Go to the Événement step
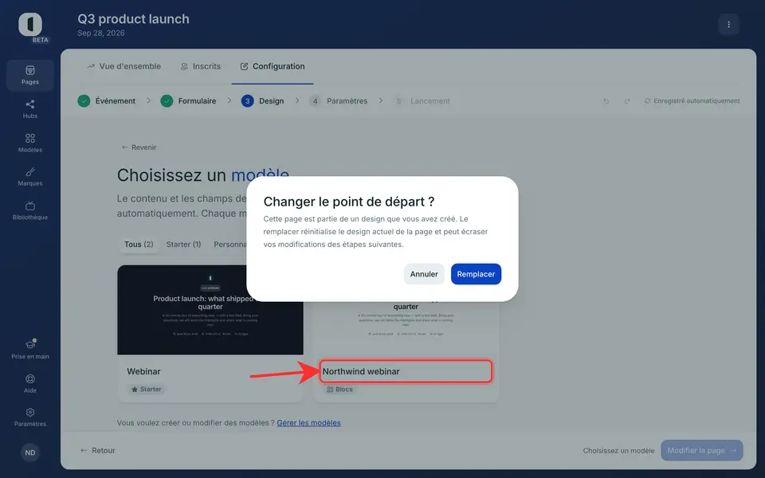Image resolution: width=765 pixels, height=478 pixels. pos(107,101)
